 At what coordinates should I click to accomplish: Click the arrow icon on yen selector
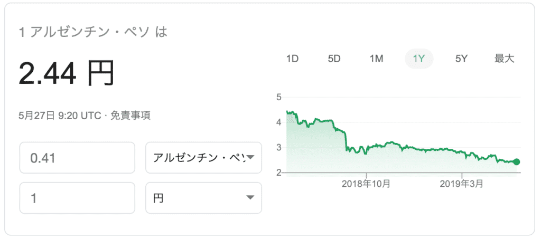click(250, 198)
